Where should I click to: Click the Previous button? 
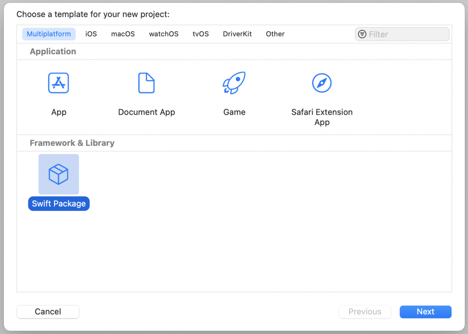pos(365,312)
